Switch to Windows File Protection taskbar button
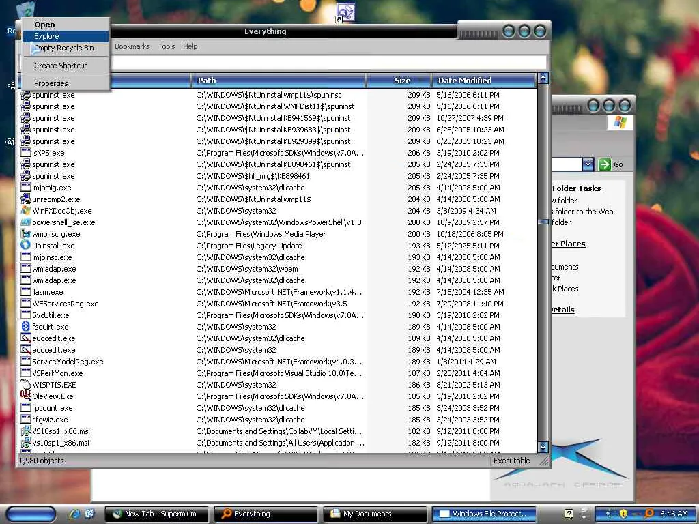699x524 pixels. [484, 514]
